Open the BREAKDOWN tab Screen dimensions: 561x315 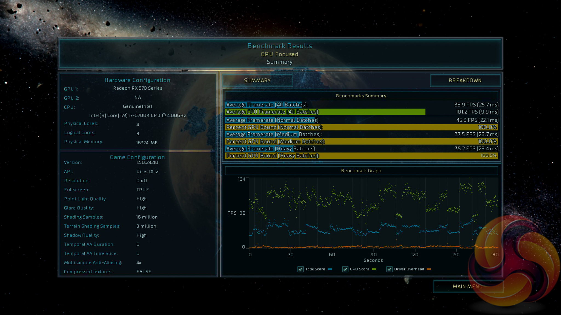pos(465,80)
